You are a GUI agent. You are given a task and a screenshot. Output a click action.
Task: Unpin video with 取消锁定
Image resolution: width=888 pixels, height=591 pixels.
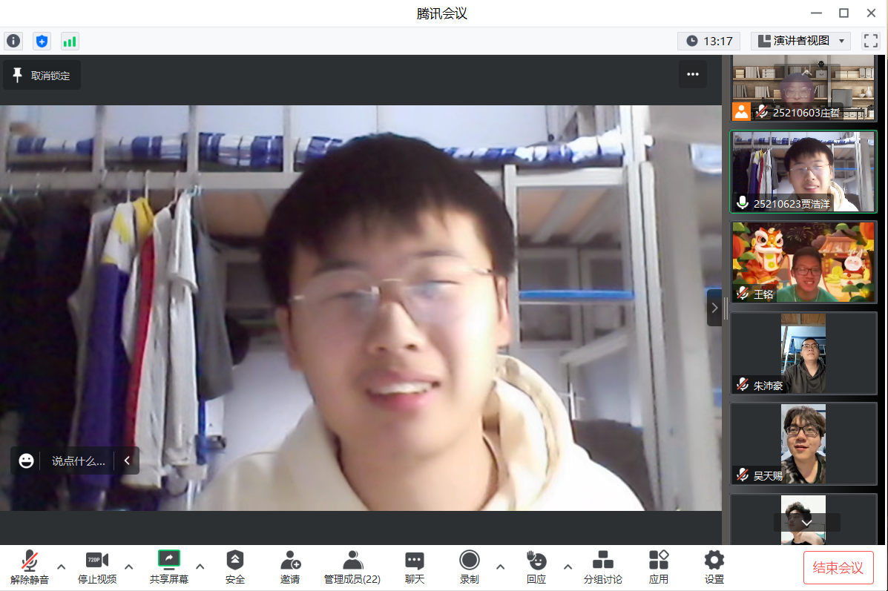(42, 76)
